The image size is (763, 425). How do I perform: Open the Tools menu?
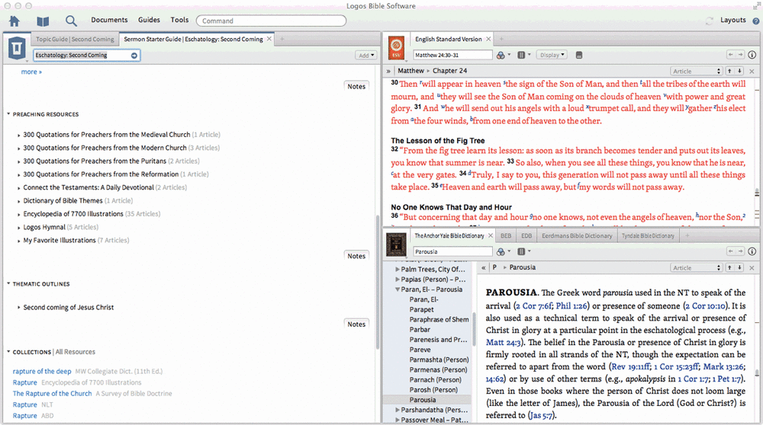coord(179,20)
